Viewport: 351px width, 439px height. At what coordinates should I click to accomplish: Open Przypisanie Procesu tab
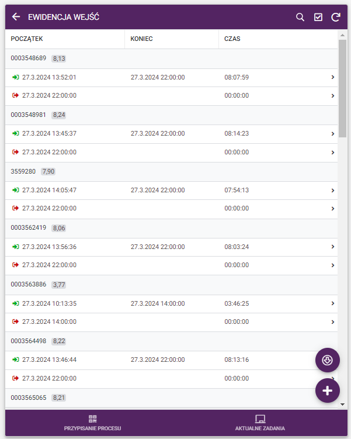[92, 423]
